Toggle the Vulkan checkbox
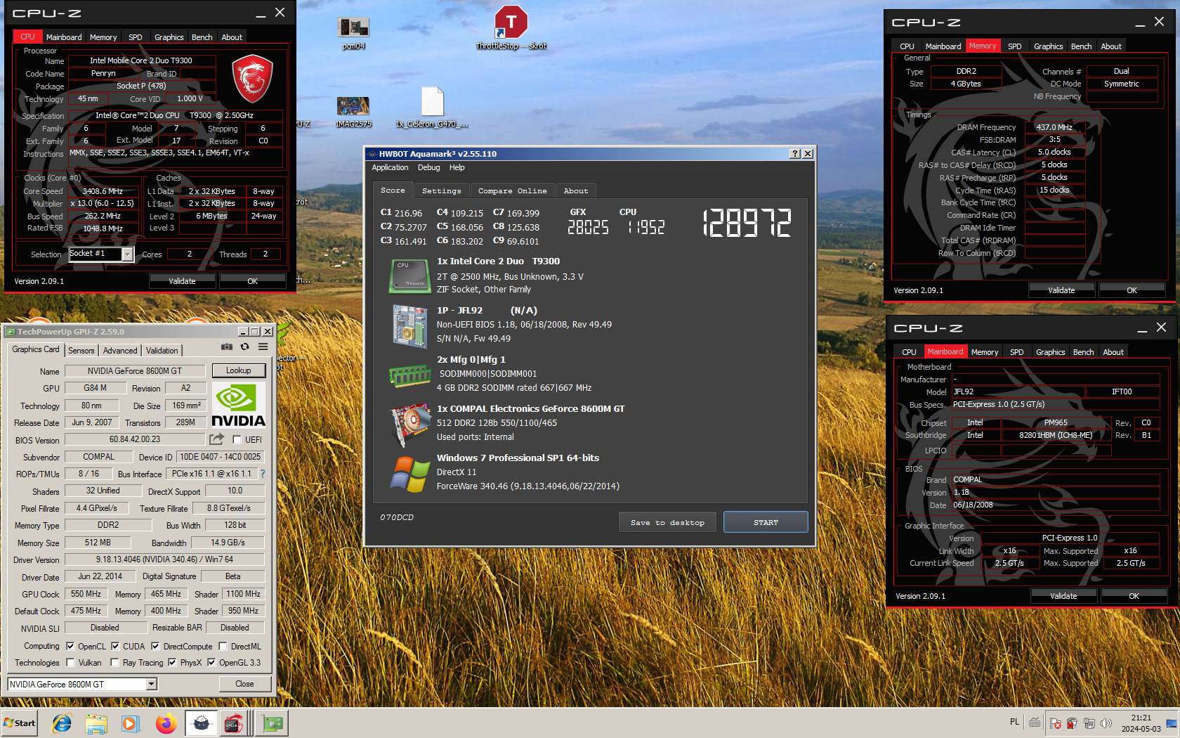Screen dimensions: 1180x738 point(70,662)
